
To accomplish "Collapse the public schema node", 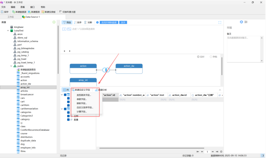I will (11, 66).
